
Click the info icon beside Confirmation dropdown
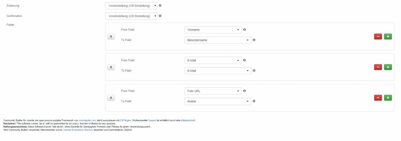(x=160, y=16)
